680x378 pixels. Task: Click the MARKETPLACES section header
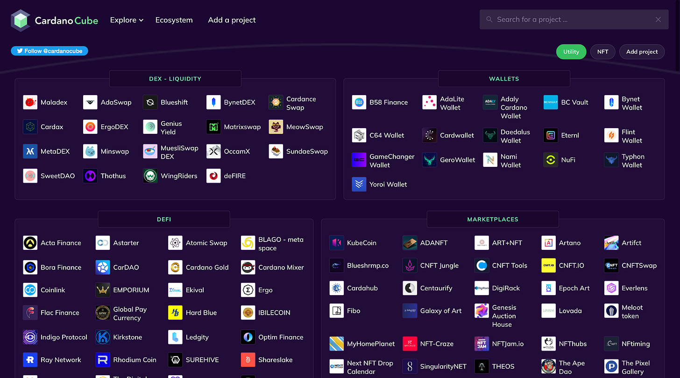pos(493,219)
